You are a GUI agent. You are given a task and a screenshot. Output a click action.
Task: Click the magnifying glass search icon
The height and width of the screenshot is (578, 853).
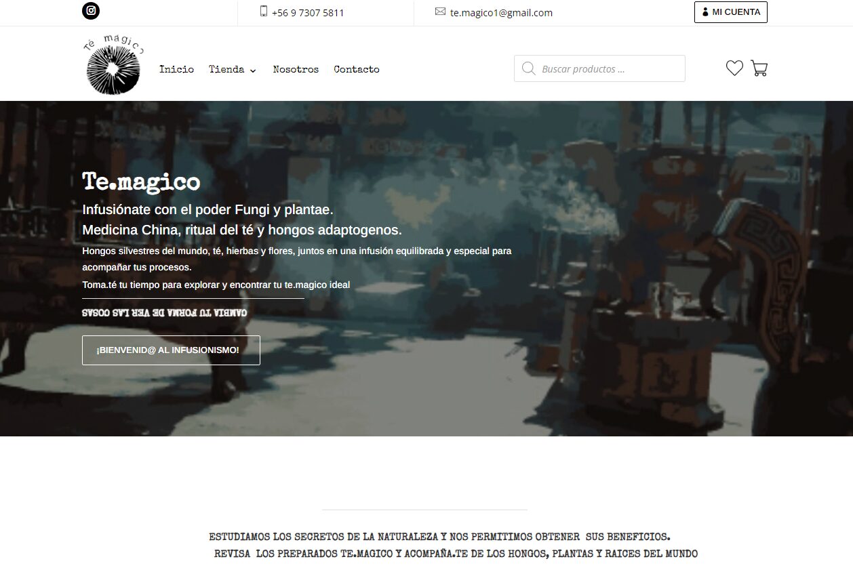528,68
